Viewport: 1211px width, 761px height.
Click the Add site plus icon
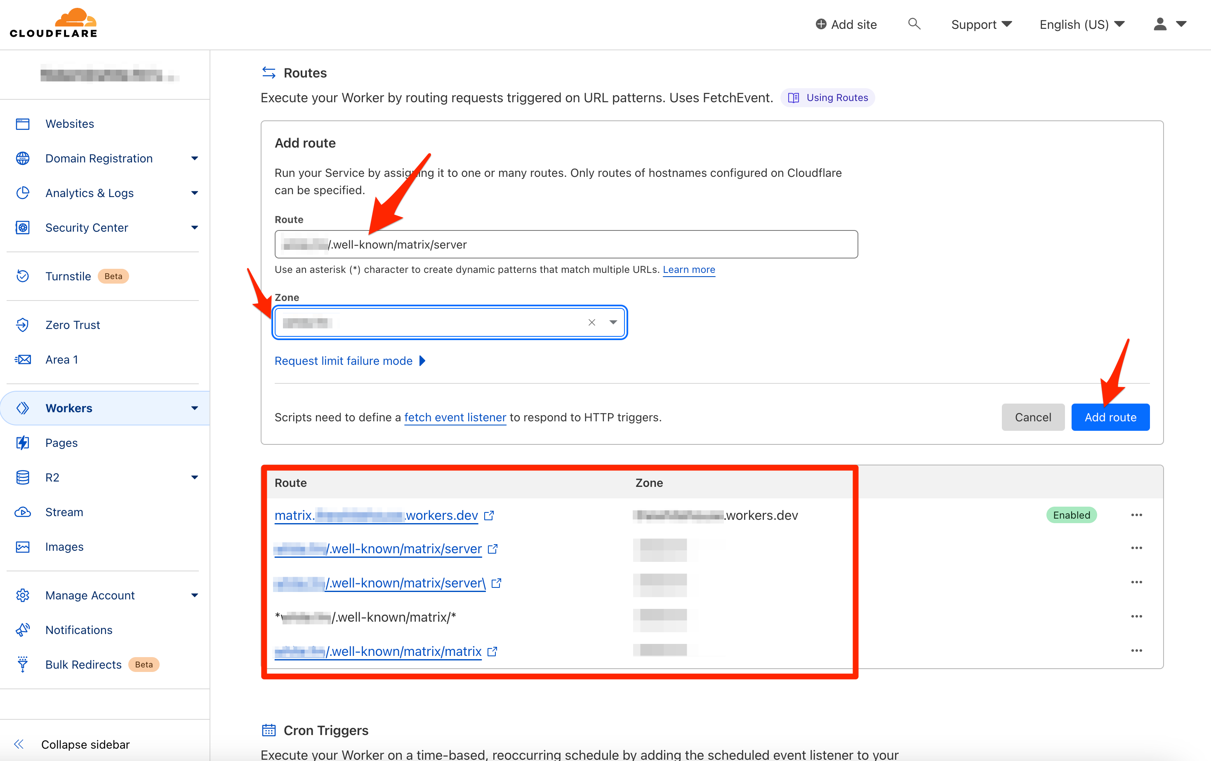click(x=821, y=24)
